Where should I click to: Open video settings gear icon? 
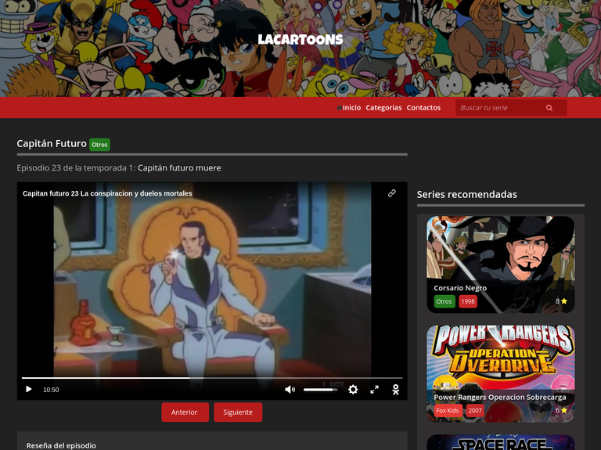tap(353, 390)
